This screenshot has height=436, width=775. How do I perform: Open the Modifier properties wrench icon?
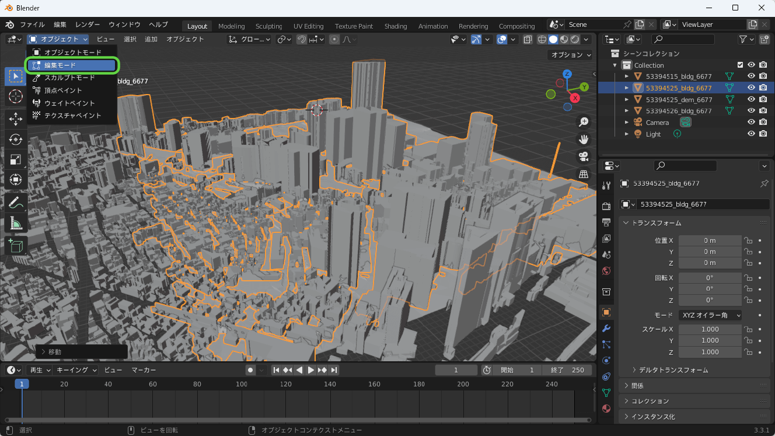click(x=606, y=329)
